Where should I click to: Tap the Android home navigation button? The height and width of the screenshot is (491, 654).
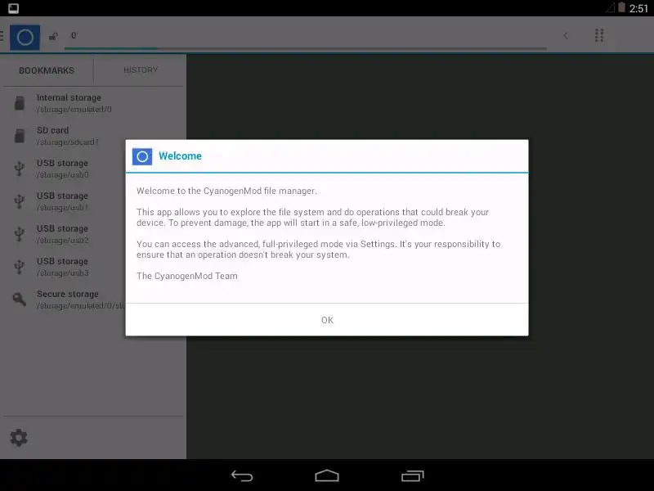tap(327, 475)
